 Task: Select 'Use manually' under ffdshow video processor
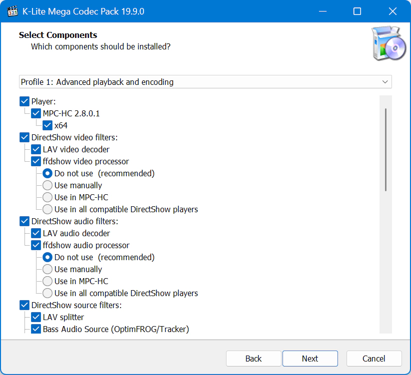point(47,185)
